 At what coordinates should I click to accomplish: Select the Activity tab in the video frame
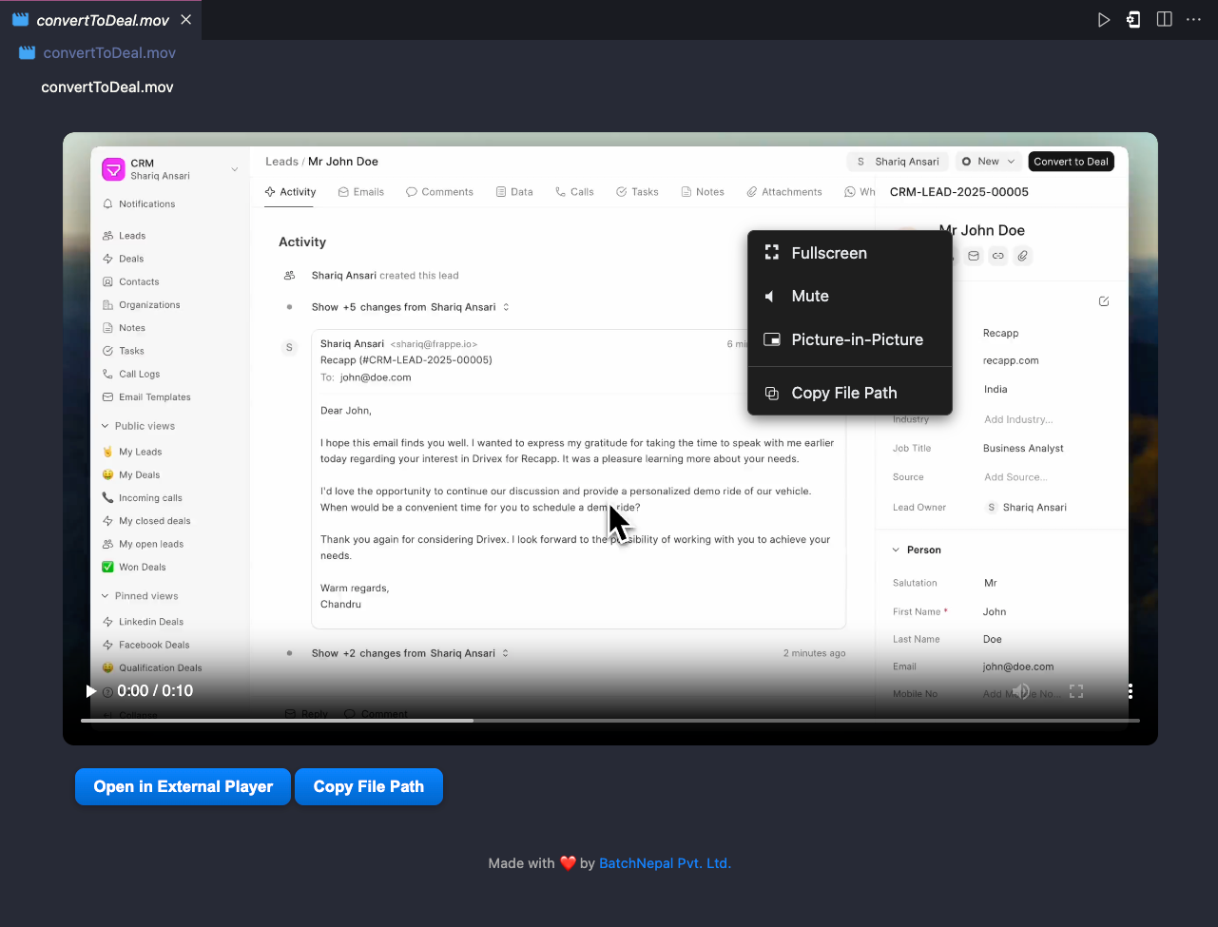[291, 192]
